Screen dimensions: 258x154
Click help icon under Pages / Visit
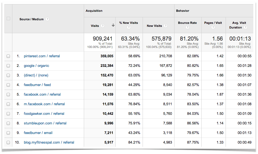pyautogui.click(x=213, y=27)
